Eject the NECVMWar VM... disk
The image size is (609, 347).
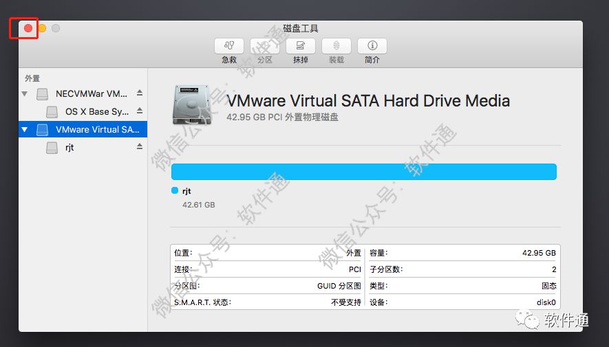[x=140, y=93]
